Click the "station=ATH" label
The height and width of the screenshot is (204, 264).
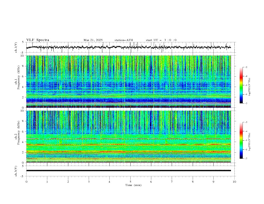point(124,40)
